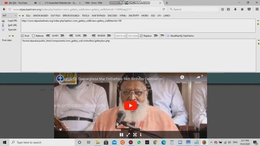Toggle the Referrer checkbox
Viewport: 260px width, 146px height.
[33, 36]
